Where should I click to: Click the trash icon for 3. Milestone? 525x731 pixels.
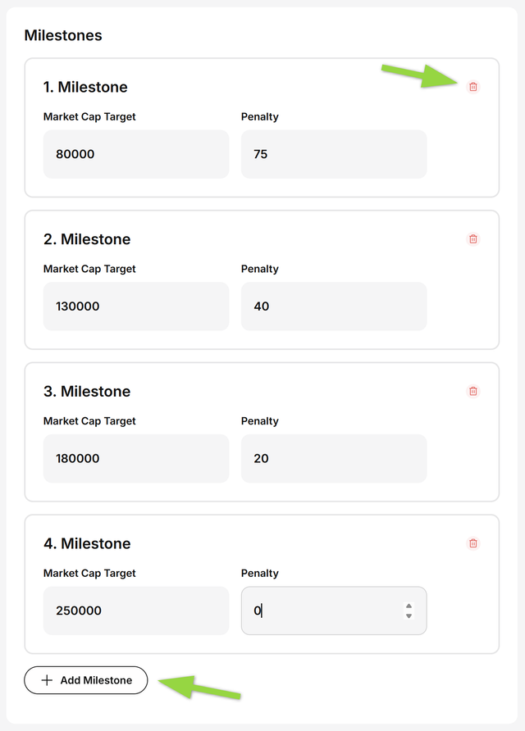(x=472, y=391)
